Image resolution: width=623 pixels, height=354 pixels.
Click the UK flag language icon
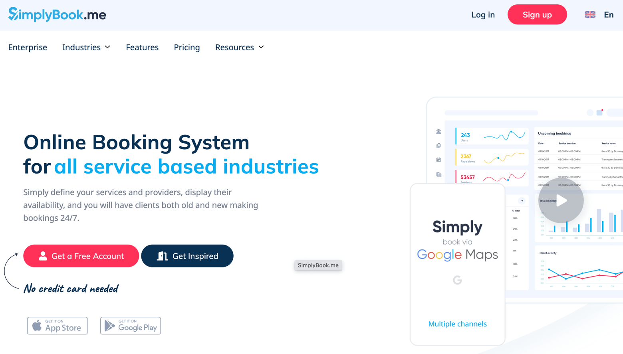coord(590,15)
